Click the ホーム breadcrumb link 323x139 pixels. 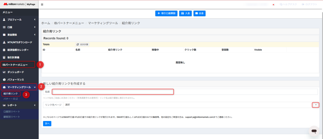click(x=46, y=23)
